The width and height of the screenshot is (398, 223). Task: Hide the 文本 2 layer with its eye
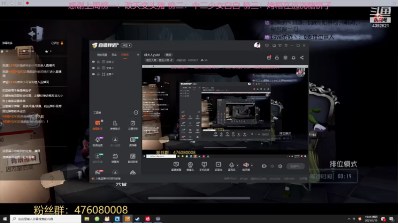pyautogui.click(x=94, y=61)
